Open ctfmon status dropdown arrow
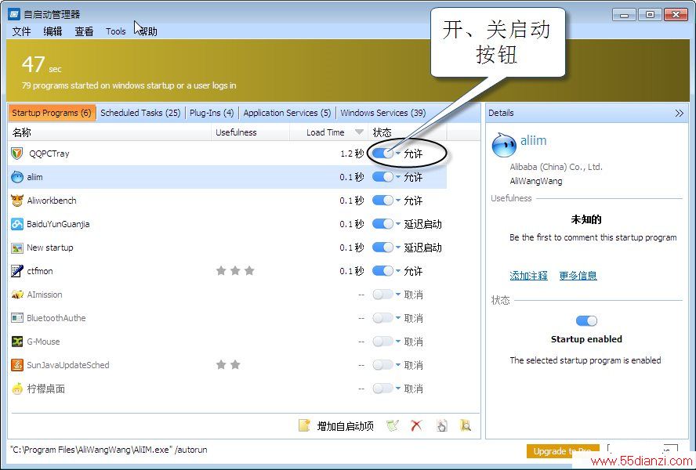The width and height of the screenshot is (696, 470). coord(398,270)
